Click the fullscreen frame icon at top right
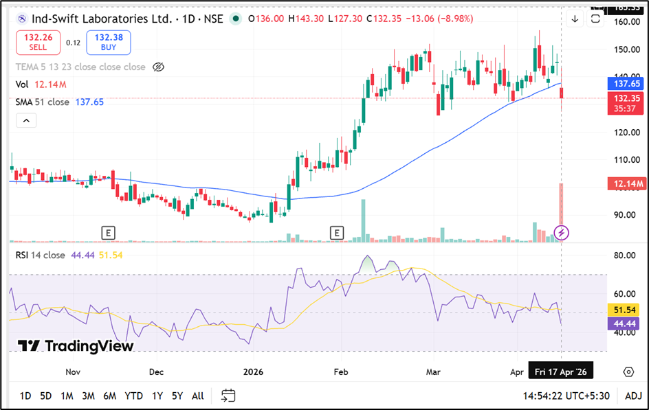The width and height of the screenshot is (649, 410). [595, 19]
